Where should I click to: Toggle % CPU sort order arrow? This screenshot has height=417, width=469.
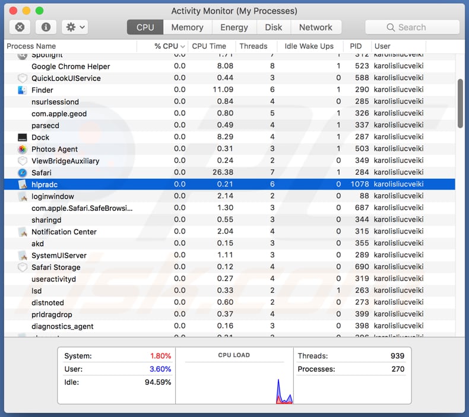coord(183,46)
